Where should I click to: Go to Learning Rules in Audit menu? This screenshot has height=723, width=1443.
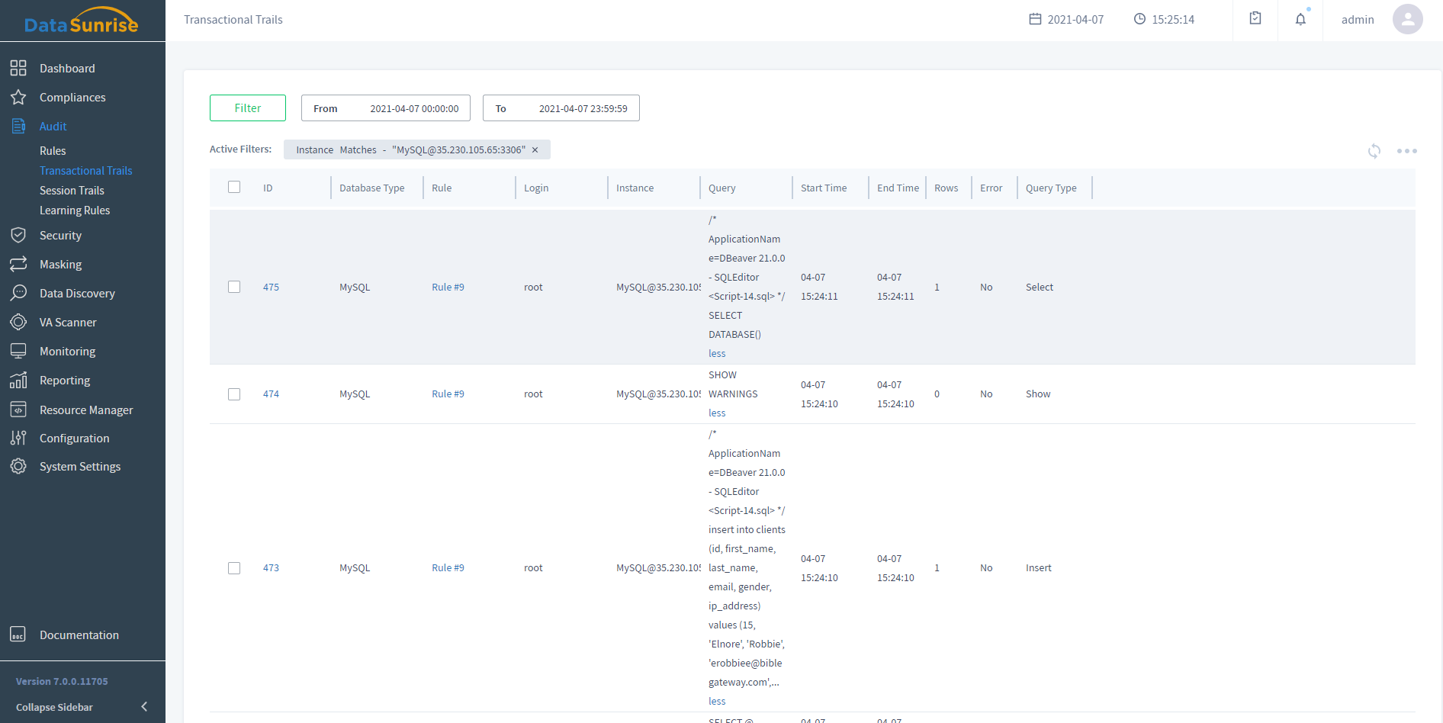point(75,210)
